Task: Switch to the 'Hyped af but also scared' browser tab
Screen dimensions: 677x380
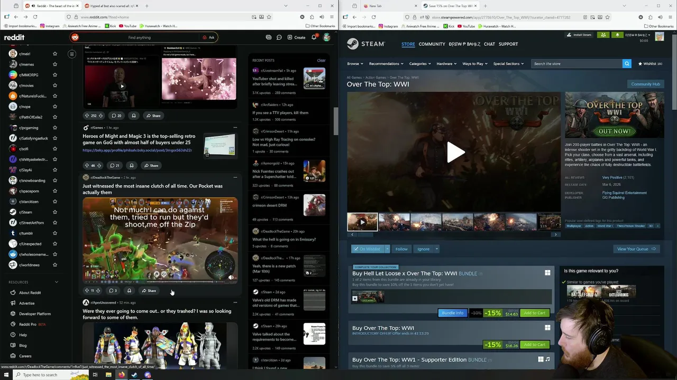Action: click(x=111, y=6)
